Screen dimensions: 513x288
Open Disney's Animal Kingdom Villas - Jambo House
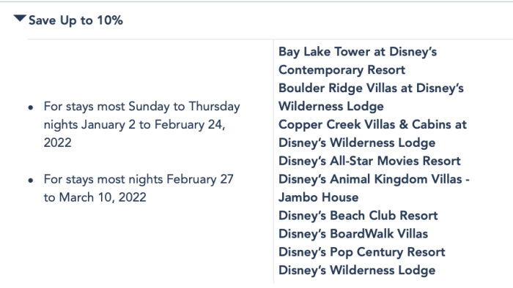coord(374,188)
